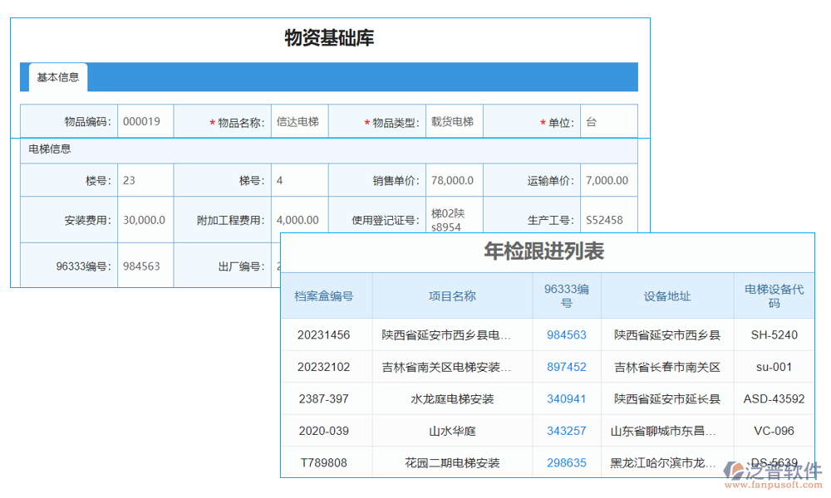Edit the 物品名称 field 信达电梯
Image resolution: width=831 pixels, height=498 pixels.
(x=299, y=120)
